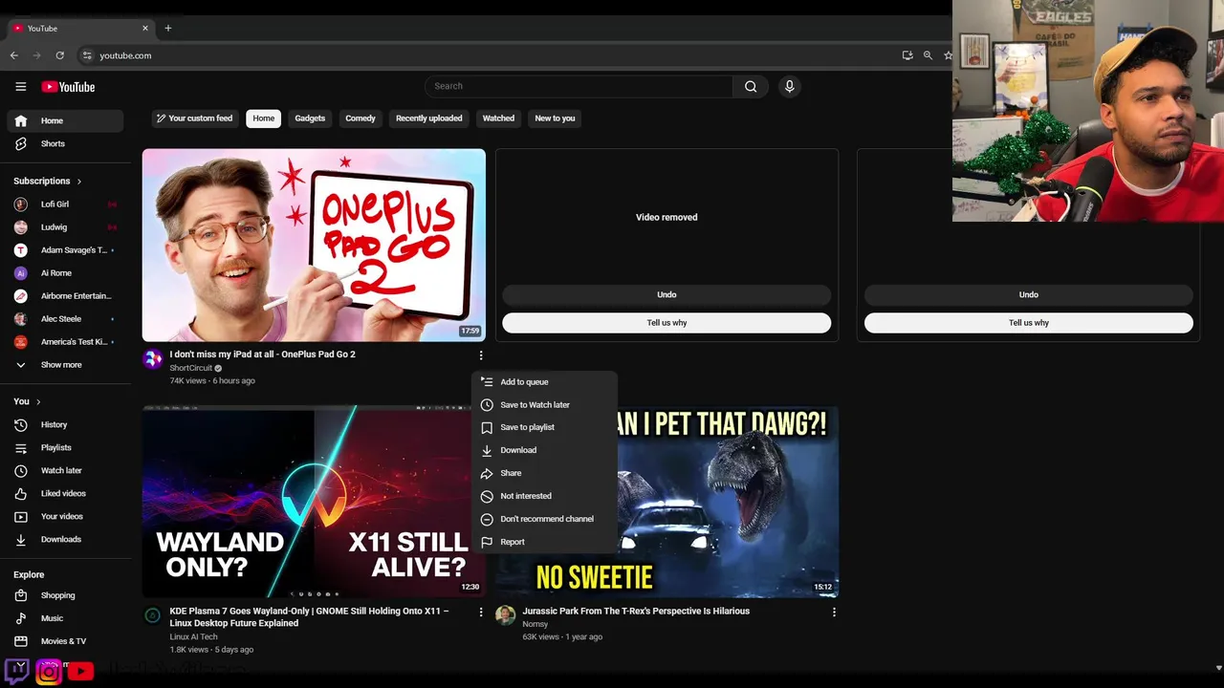Image resolution: width=1224 pixels, height=688 pixels.
Task: Open the Ai Rome subscription channel
Action: point(65,272)
